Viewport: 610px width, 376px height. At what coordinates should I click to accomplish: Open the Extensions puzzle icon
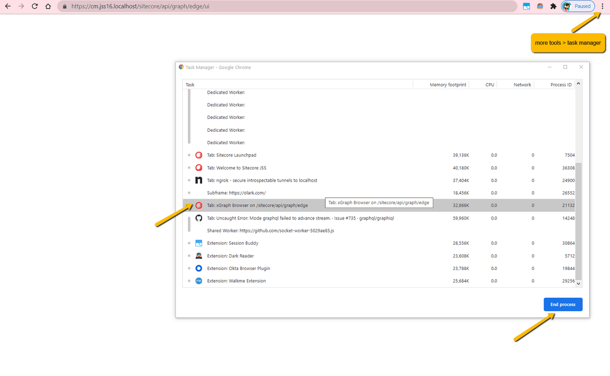tap(553, 6)
